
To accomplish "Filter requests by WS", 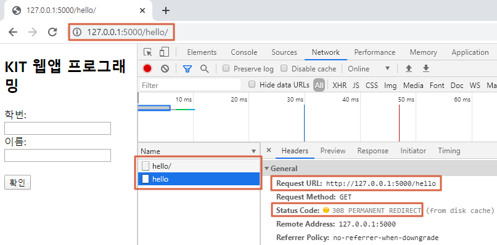I will (475, 85).
